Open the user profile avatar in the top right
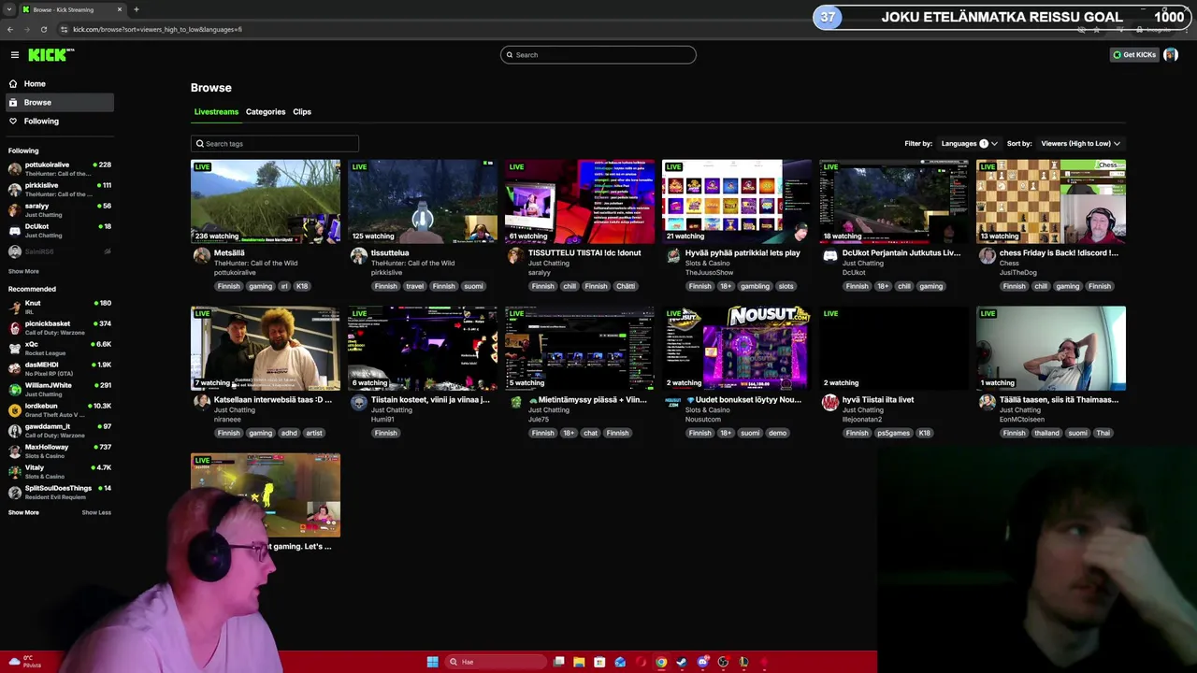The height and width of the screenshot is (673, 1197). [x=1170, y=54]
